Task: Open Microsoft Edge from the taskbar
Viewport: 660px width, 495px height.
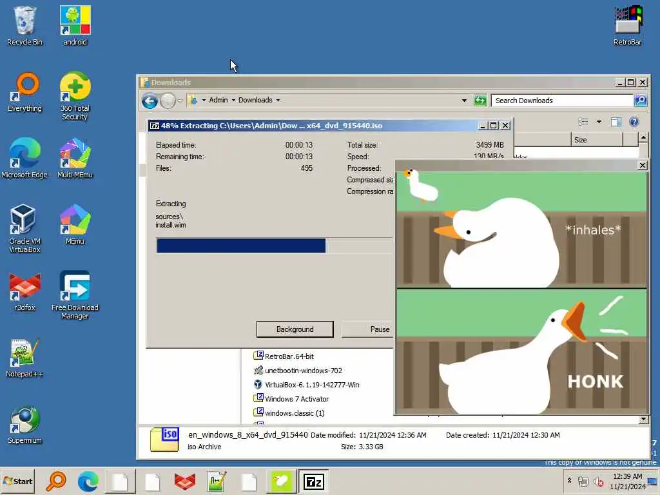Action: [88, 481]
